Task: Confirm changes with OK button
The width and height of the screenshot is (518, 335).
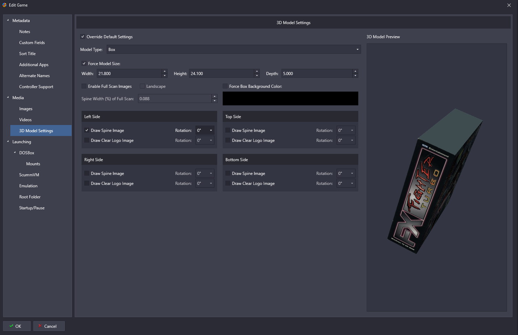Action: point(17,326)
